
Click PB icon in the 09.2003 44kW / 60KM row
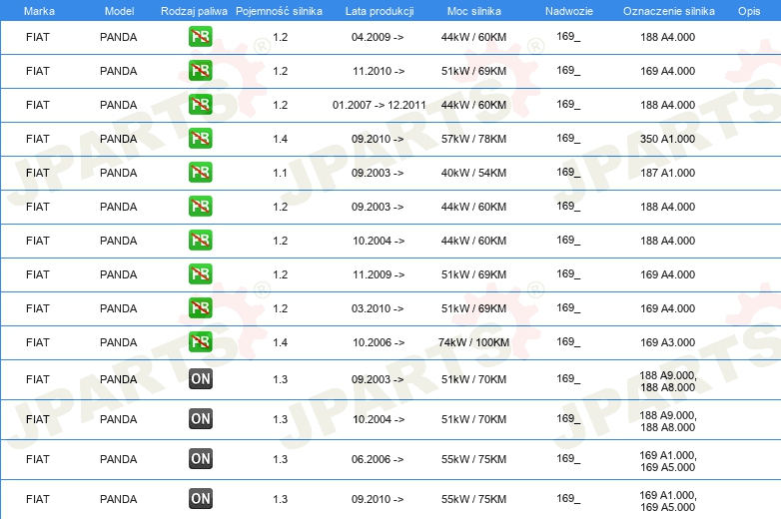(x=200, y=206)
